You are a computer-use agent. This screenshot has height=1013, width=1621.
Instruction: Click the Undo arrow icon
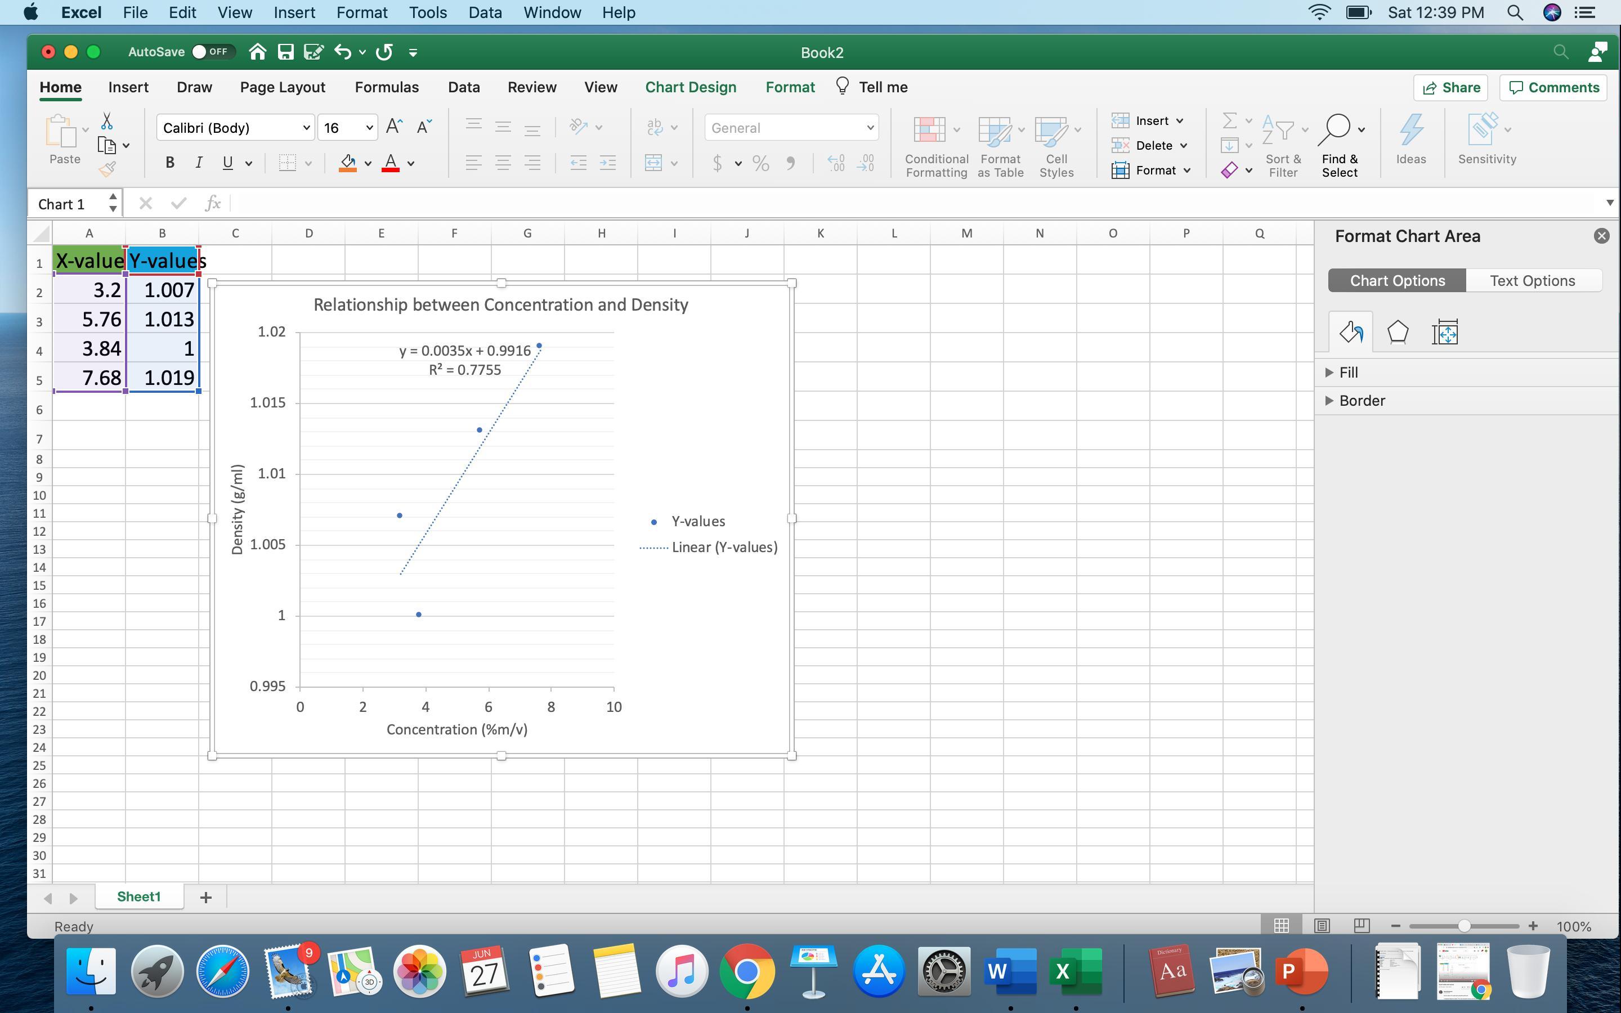click(x=342, y=52)
